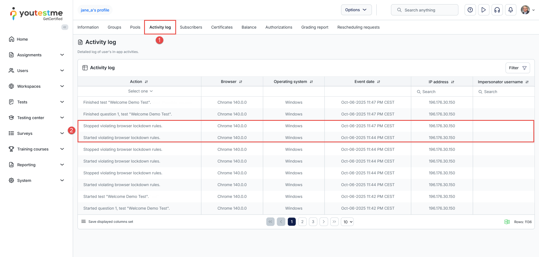Sort by Action column arrows icon
The width and height of the screenshot is (539, 257).
tap(146, 82)
